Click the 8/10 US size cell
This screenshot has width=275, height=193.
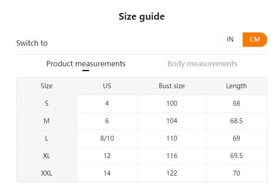pyautogui.click(x=107, y=138)
